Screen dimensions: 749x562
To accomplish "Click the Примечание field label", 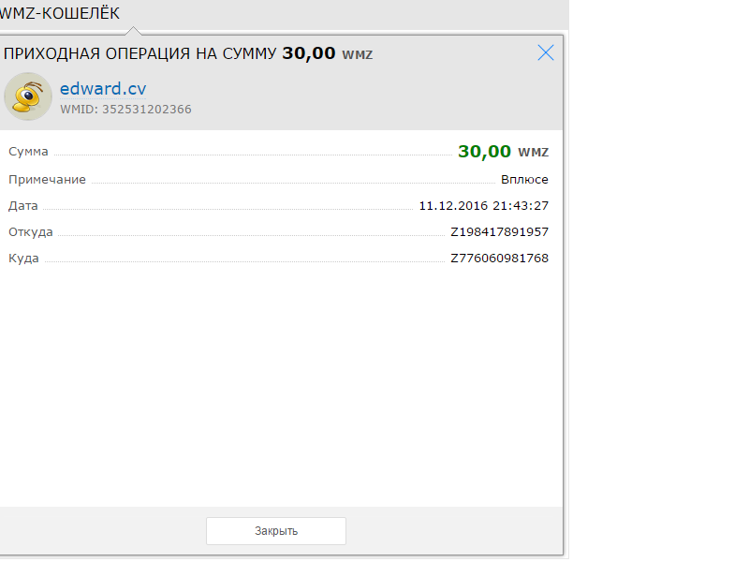I will 48,180.
